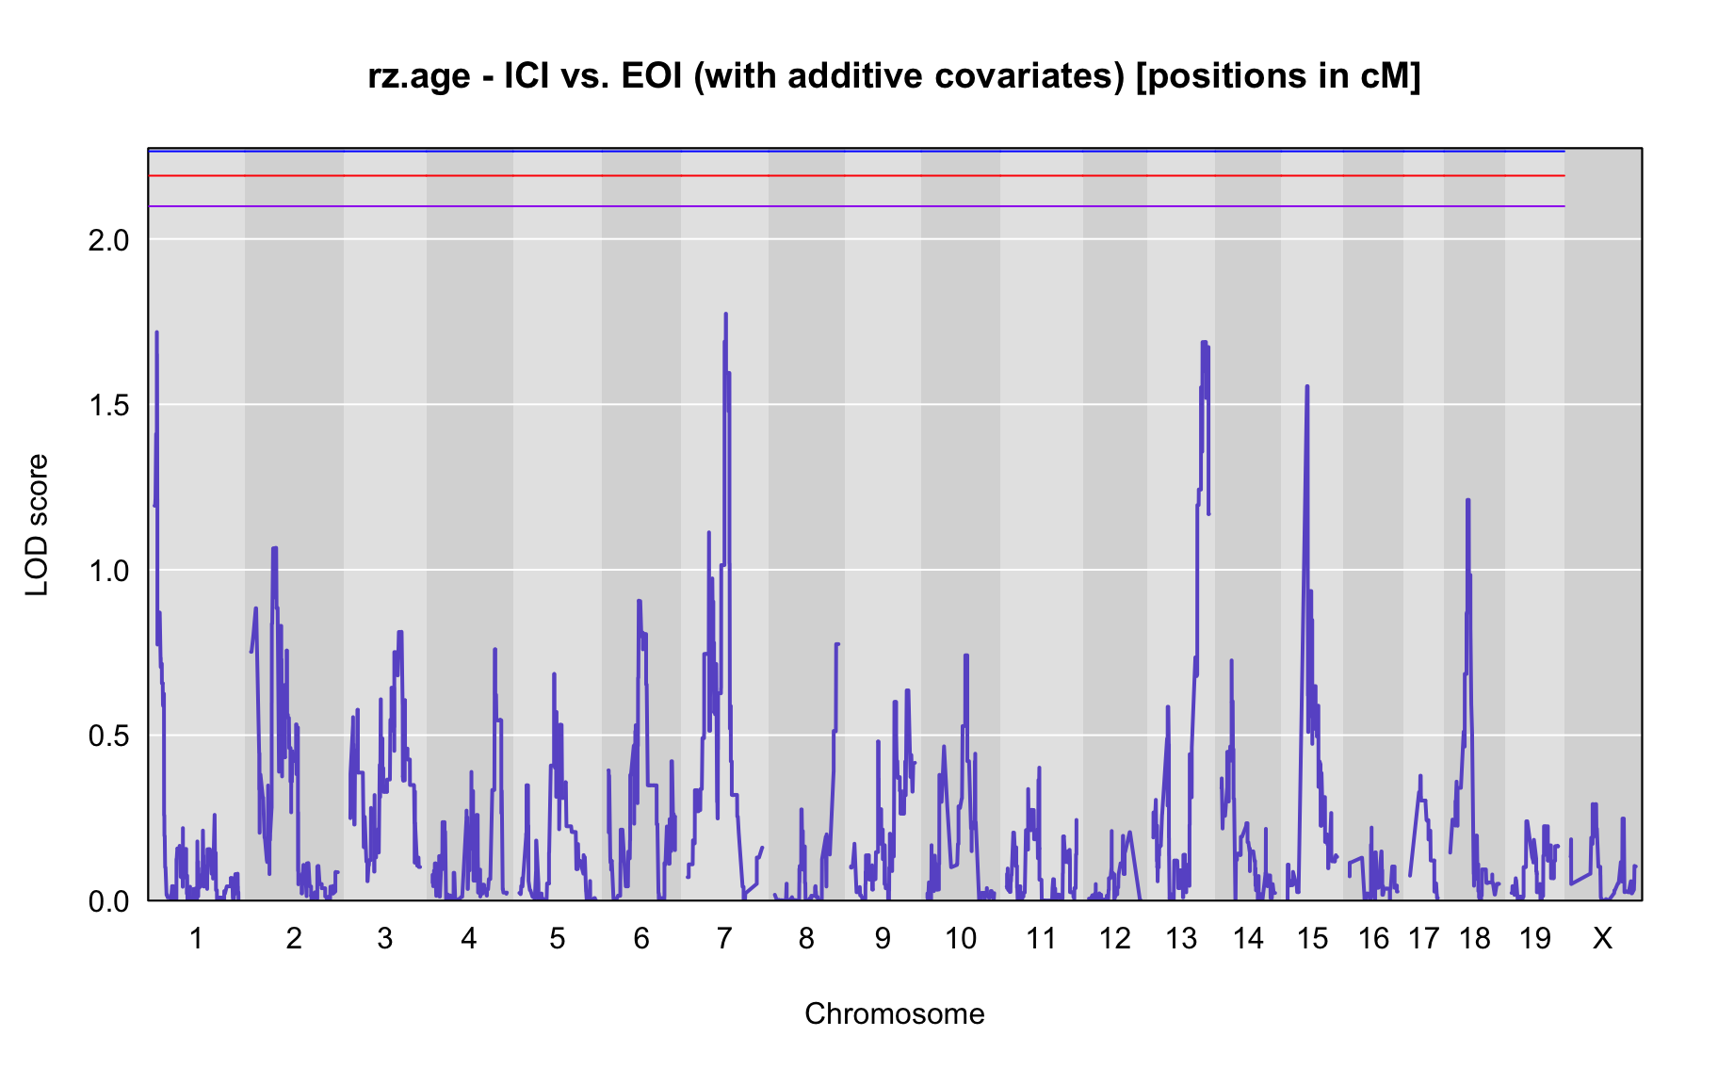Click the red horizontal threshold line
The height and width of the screenshot is (1085, 1718).
click(856, 176)
